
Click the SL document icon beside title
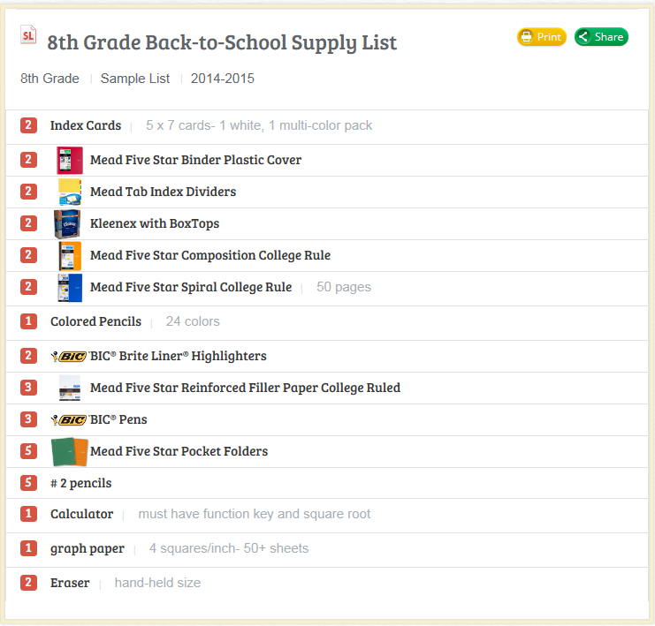point(28,35)
